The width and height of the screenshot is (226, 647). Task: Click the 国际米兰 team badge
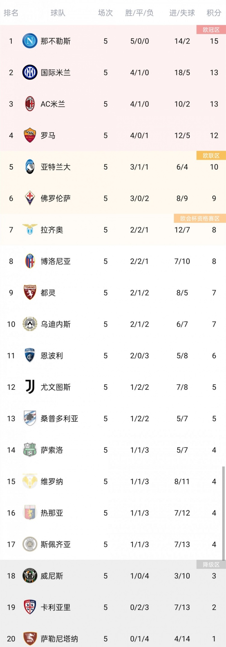pos(30,72)
